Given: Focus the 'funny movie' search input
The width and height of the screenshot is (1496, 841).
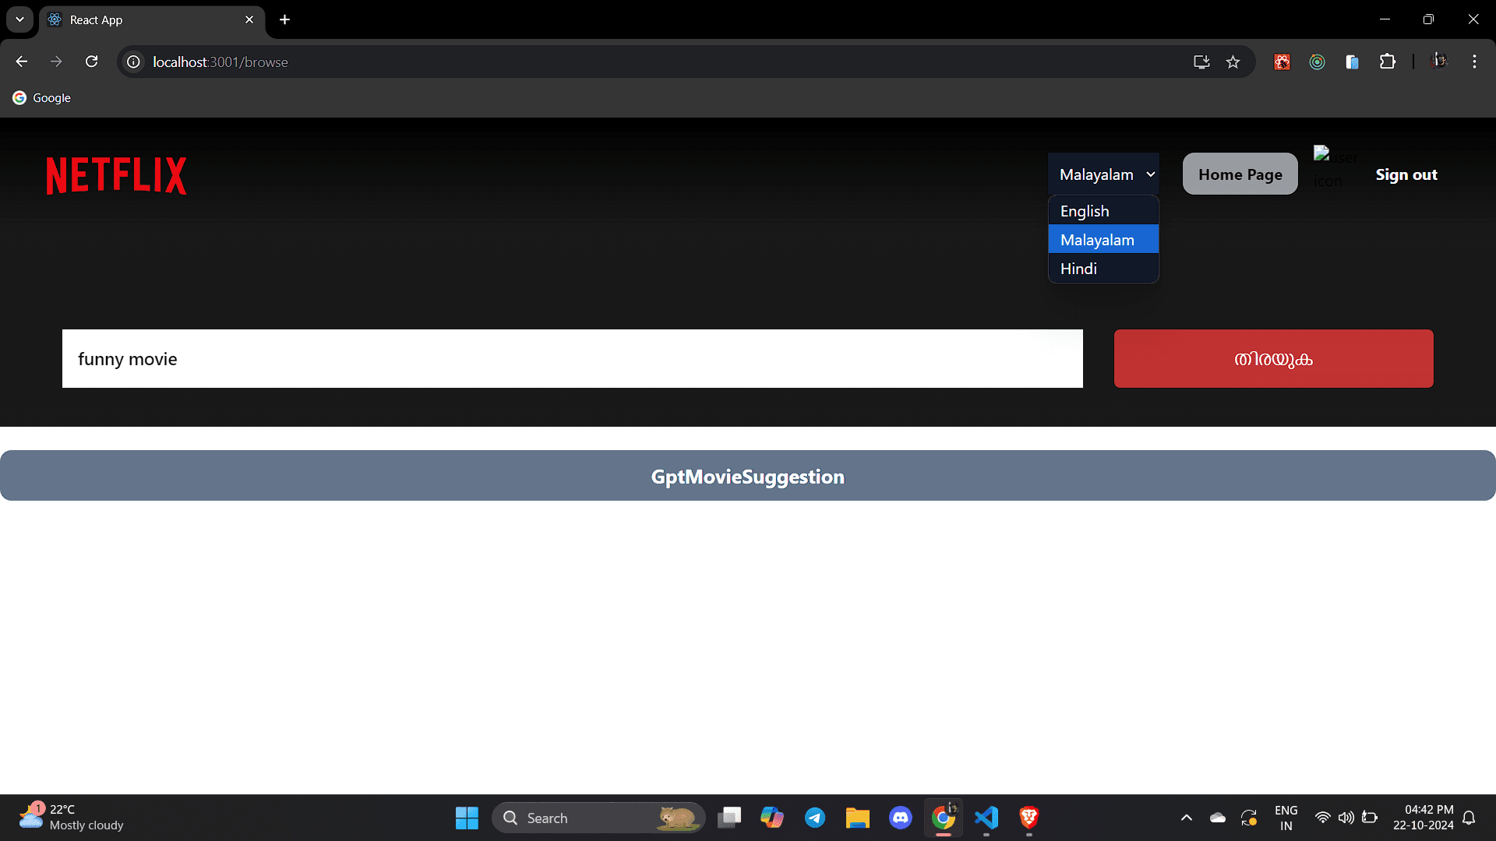Looking at the screenshot, I should 573,359.
